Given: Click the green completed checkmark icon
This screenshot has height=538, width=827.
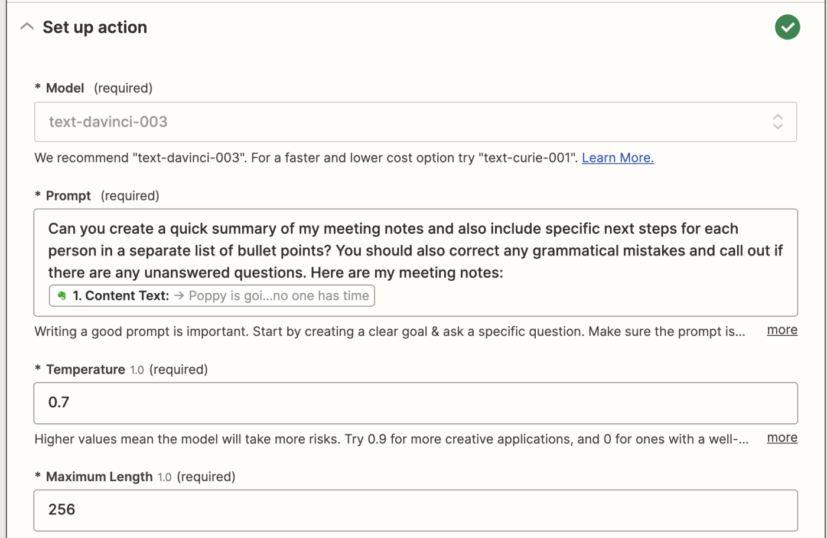Looking at the screenshot, I should 787,27.
